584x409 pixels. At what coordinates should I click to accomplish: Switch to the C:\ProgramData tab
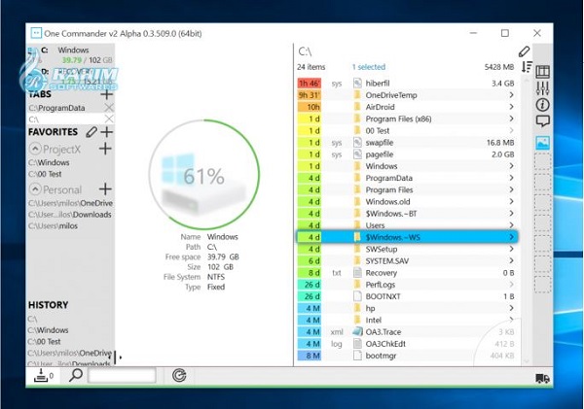pos(56,108)
